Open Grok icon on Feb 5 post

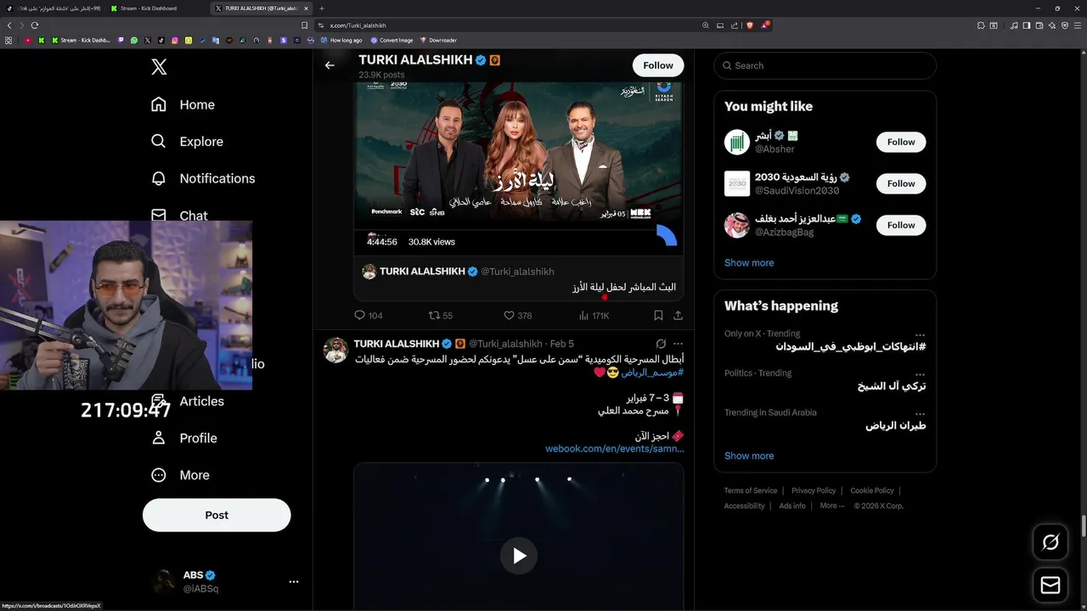tap(661, 344)
